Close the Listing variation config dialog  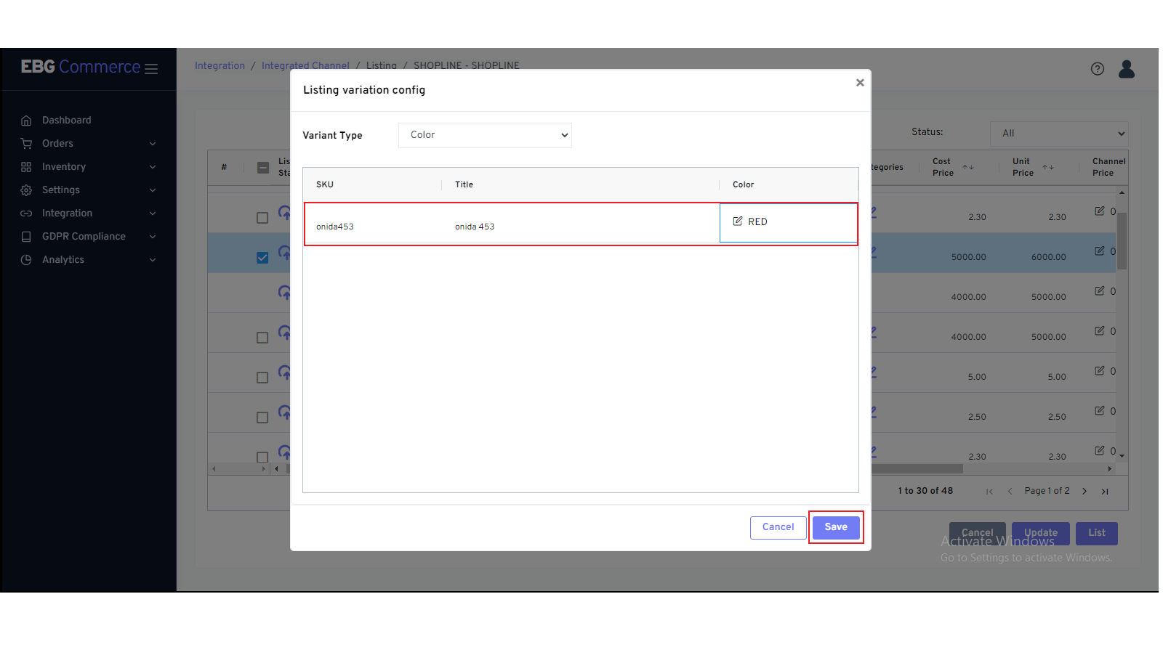(x=860, y=83)
